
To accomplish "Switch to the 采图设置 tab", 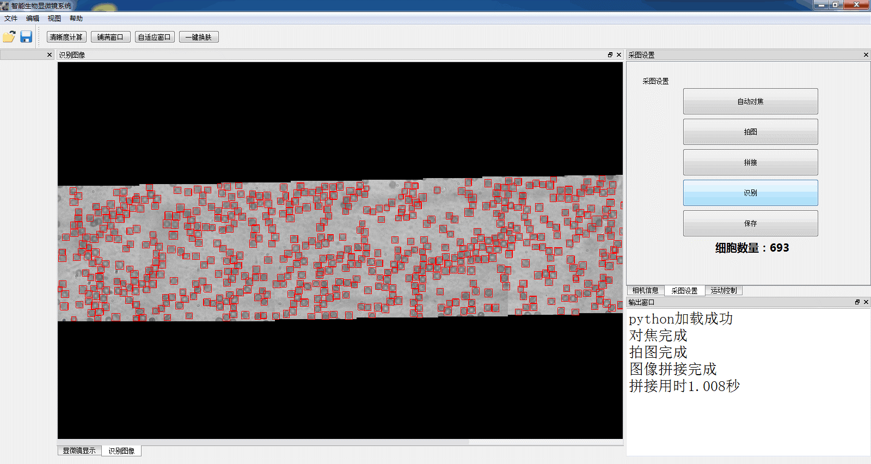I will [x=684, y=291].
